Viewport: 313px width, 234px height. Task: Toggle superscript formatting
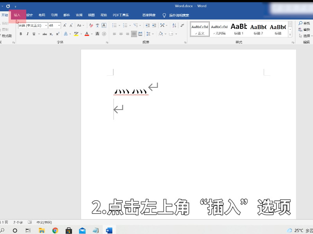pyautogui.click(x=58, y=34)
